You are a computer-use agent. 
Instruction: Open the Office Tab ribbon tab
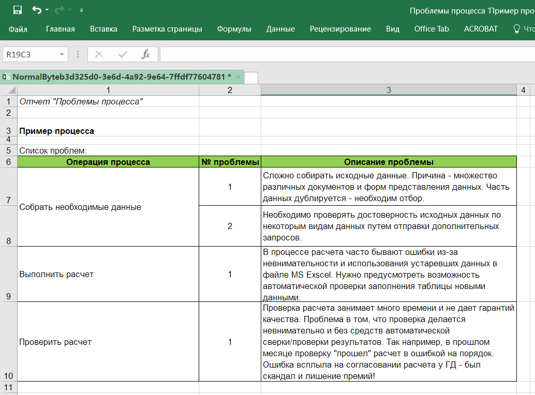coord(431,29)
